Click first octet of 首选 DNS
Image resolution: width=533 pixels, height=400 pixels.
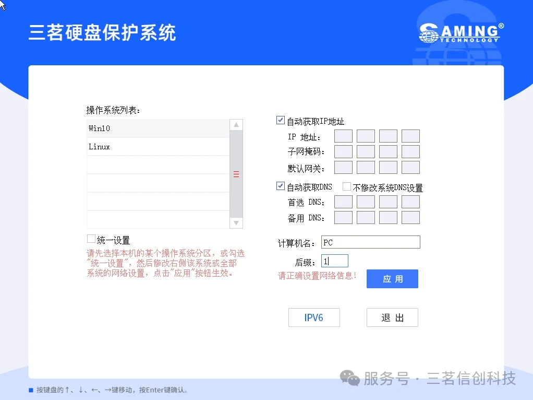[x=343, y=202]
